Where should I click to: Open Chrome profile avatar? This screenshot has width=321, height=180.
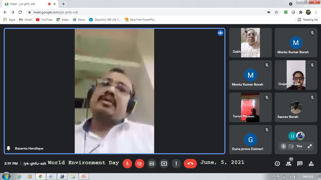click(x=308, y=12)
